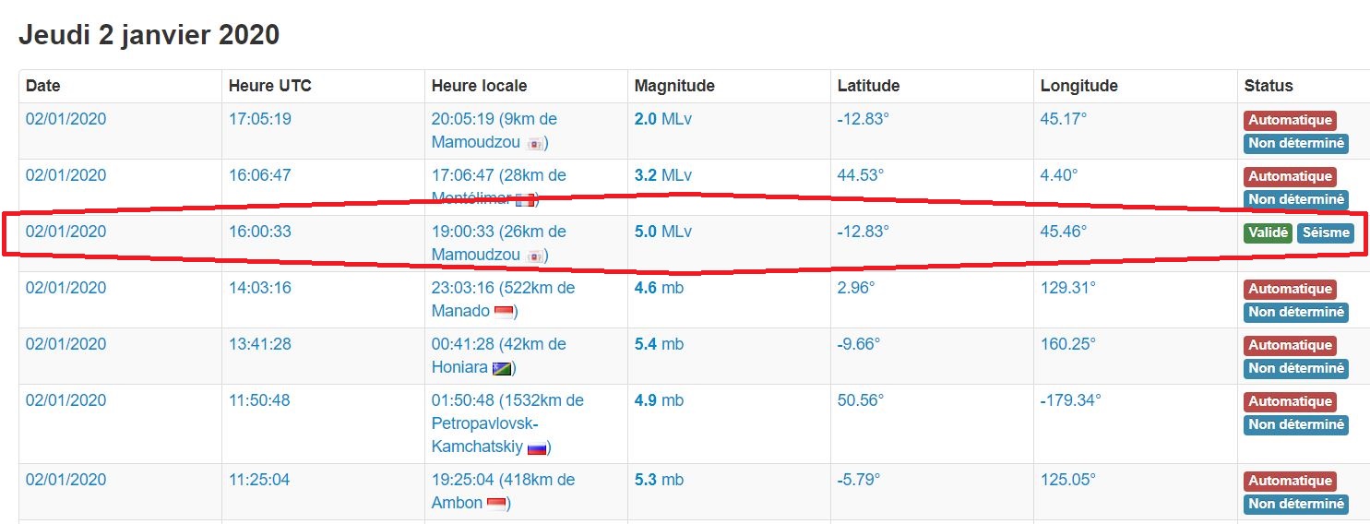Click the flag icon in the 5.0 MLv Mamoudzou row
Screen dimensions: 1370x524
[535, 256]
